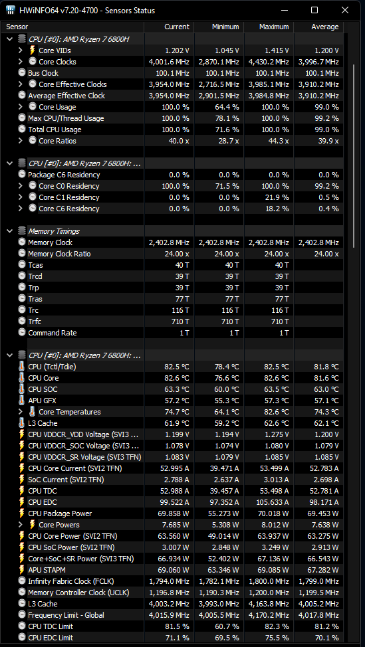365x647 pixels.
Task: Expand the Core VIDs row
Action: coord(21,50)
